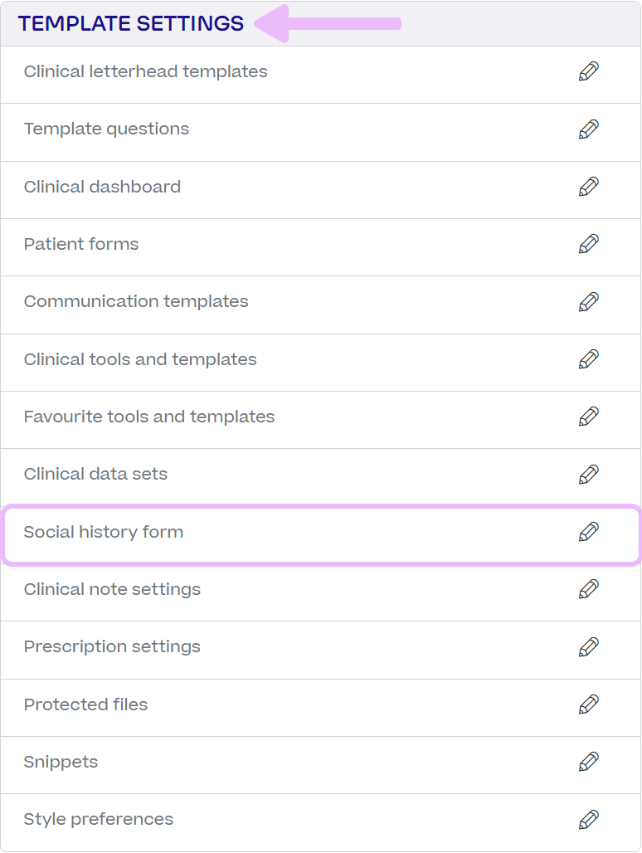Click the edit pencil for Clinical tools and templates

pos(589,359)
